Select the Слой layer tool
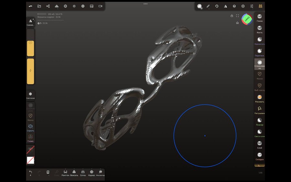The height and width of the screenshot is (182, 291). point(259,145)
